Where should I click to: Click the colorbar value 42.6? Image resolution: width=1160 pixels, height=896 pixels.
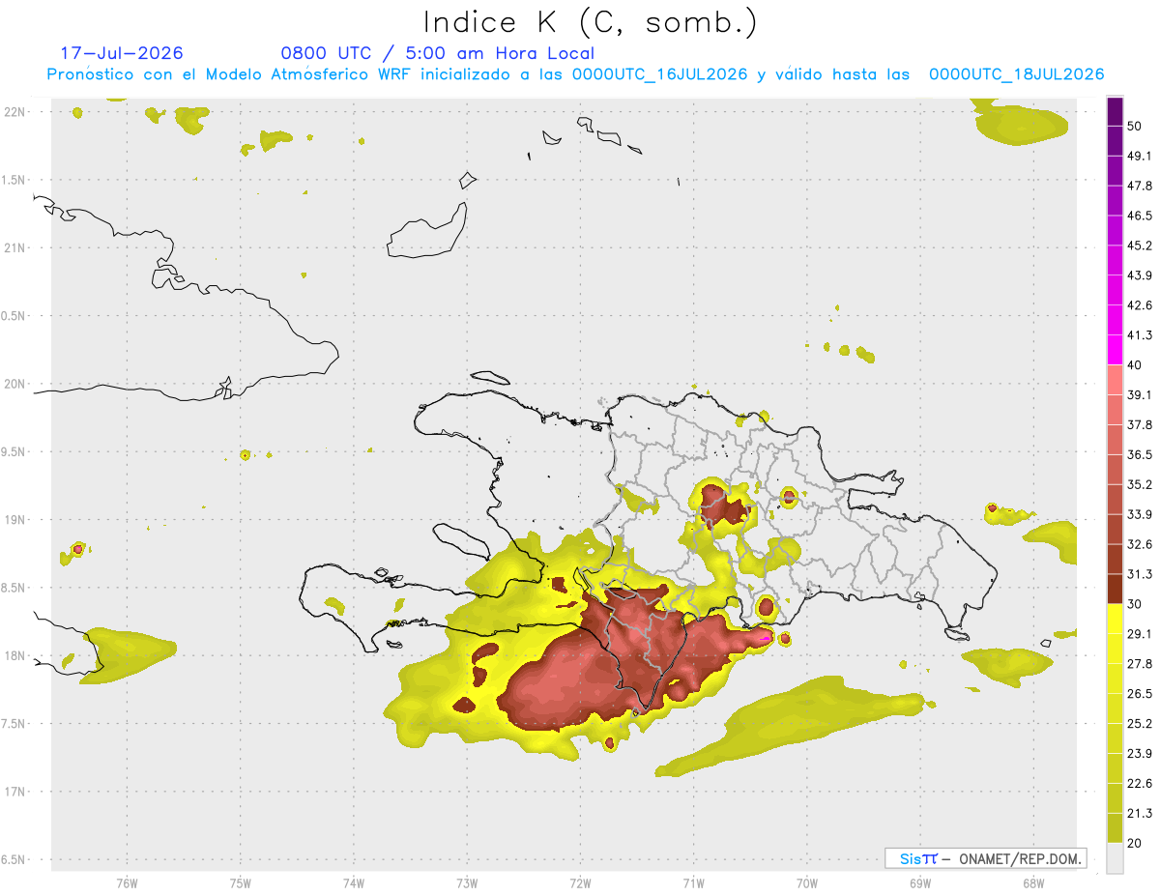(x=1140, y=305)
